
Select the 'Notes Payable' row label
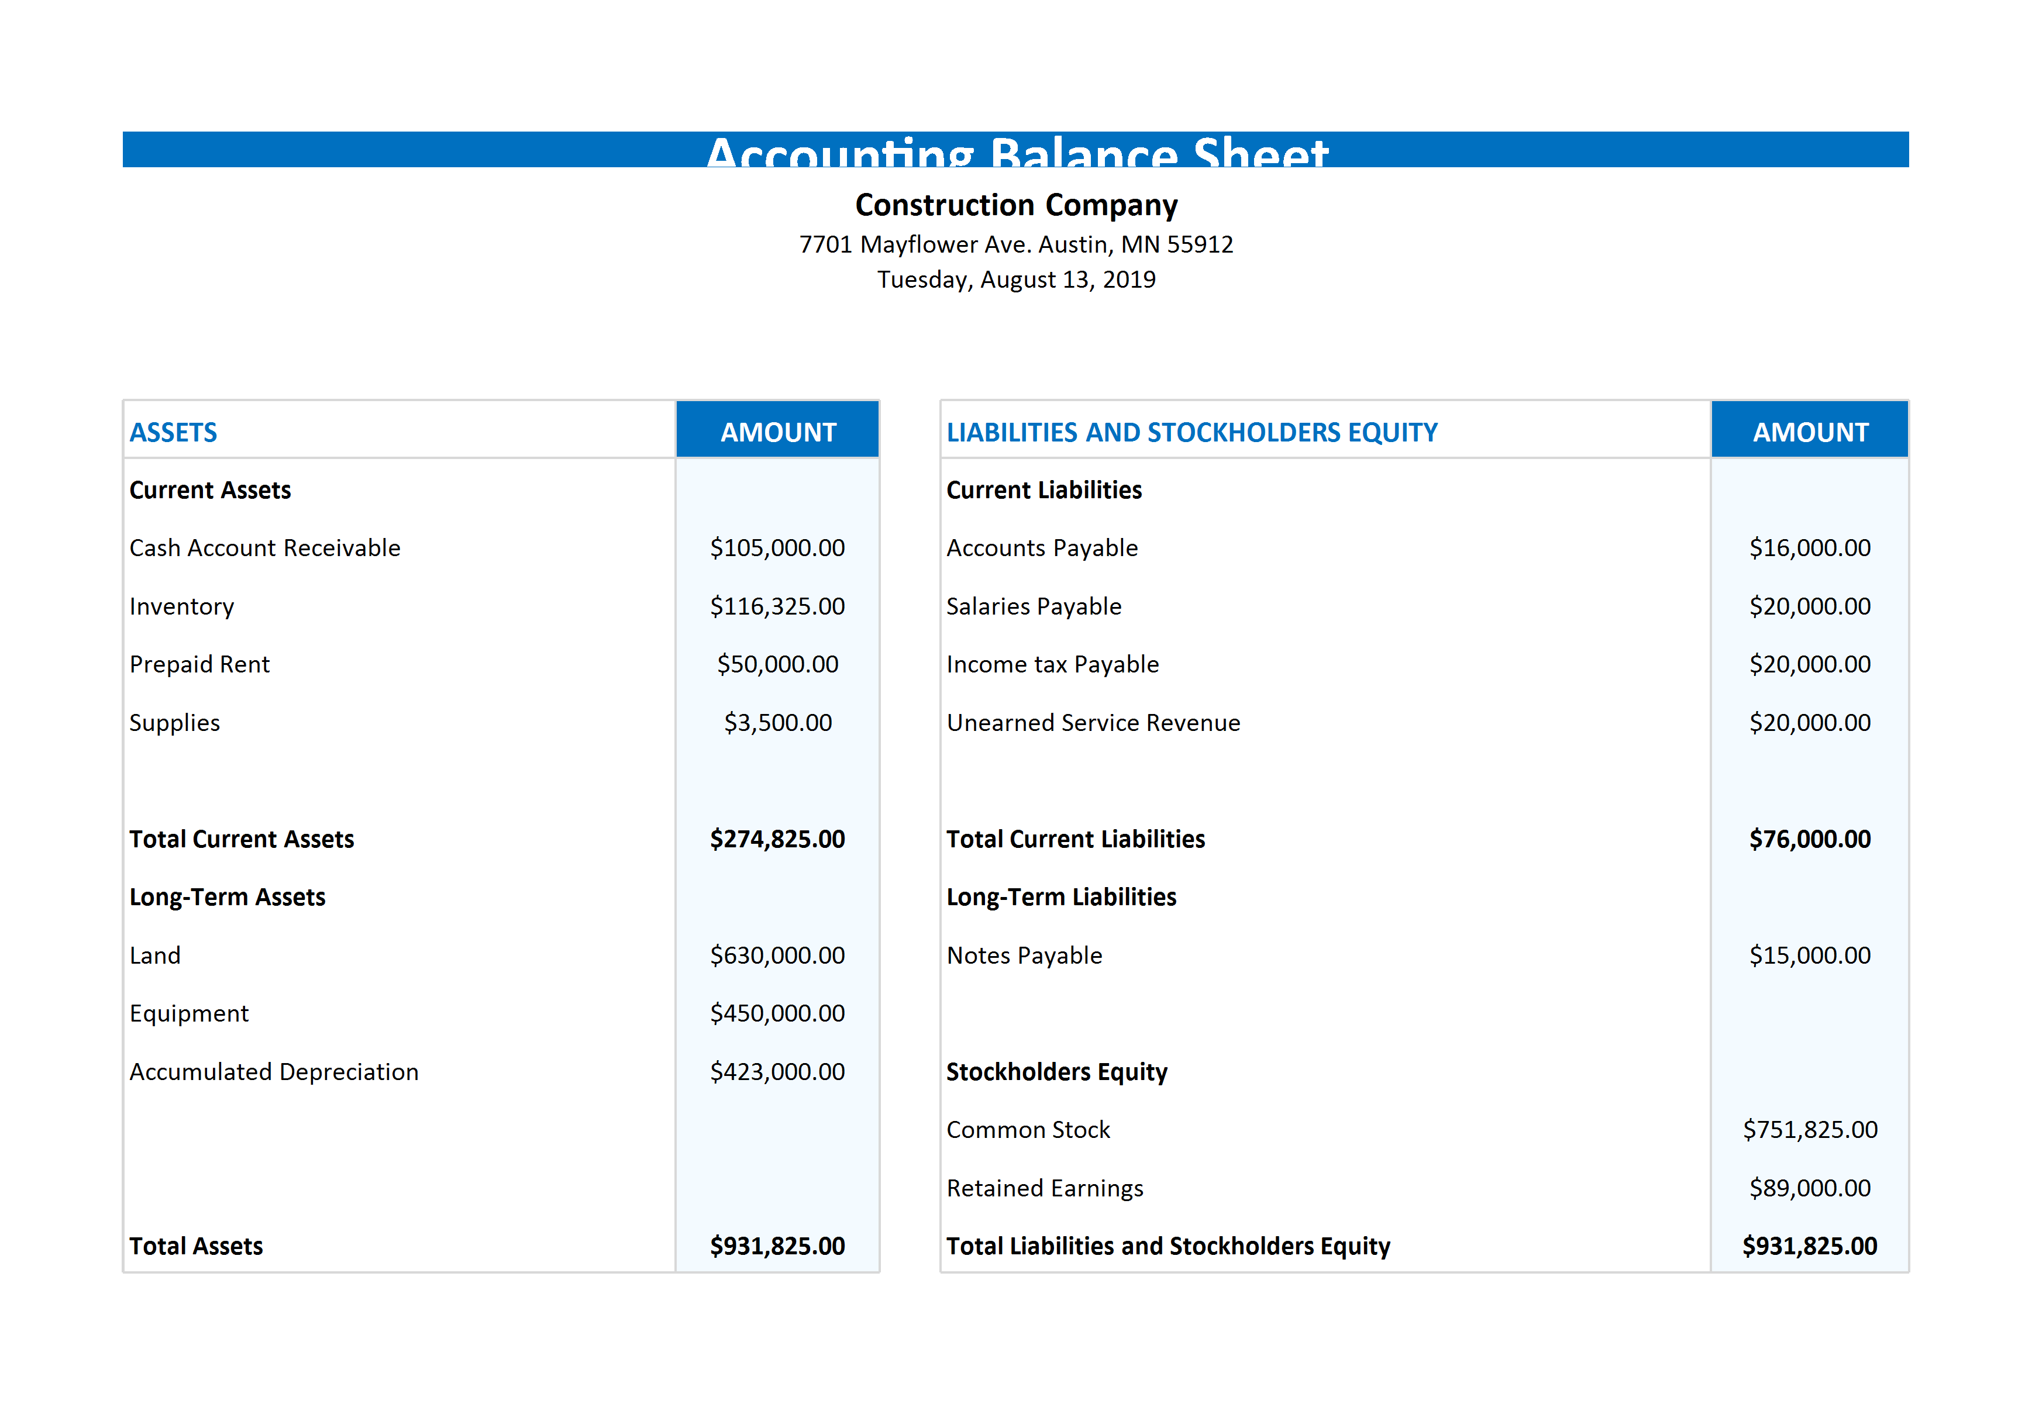pyautogui.click(x=1025, y=955)
